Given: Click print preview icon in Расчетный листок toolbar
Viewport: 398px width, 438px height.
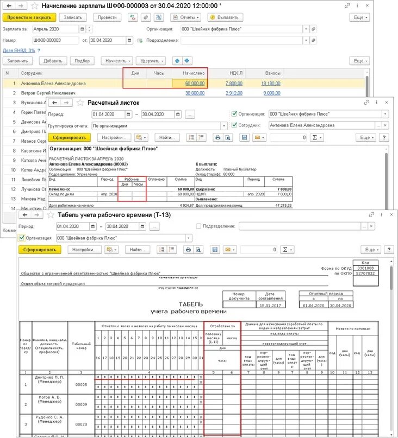Looking at the screenshot, I should [x=228, y=137].
